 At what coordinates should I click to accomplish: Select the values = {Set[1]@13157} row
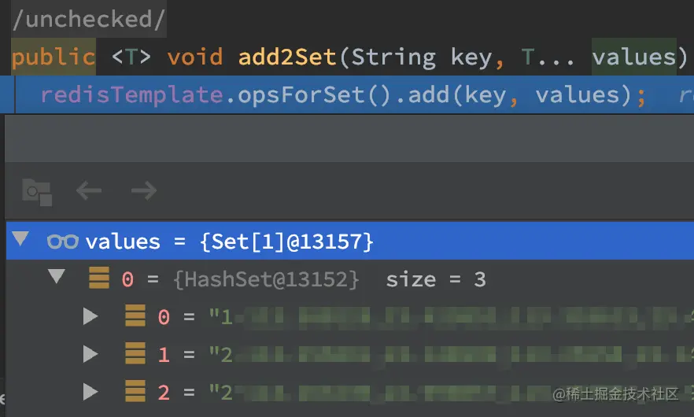(350, 241)
